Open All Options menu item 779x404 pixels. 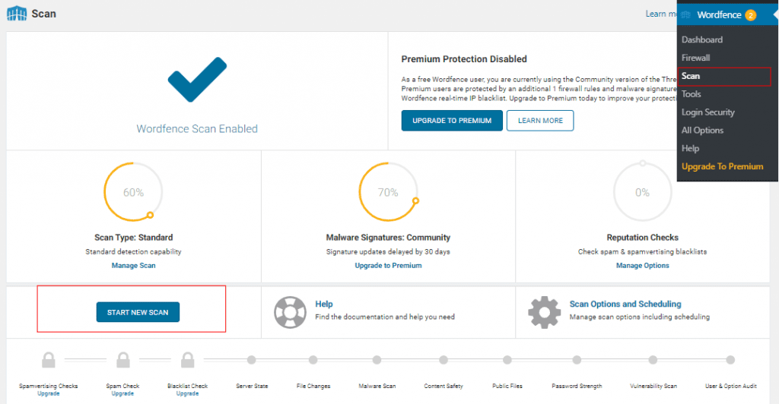[x=702, y=131]
